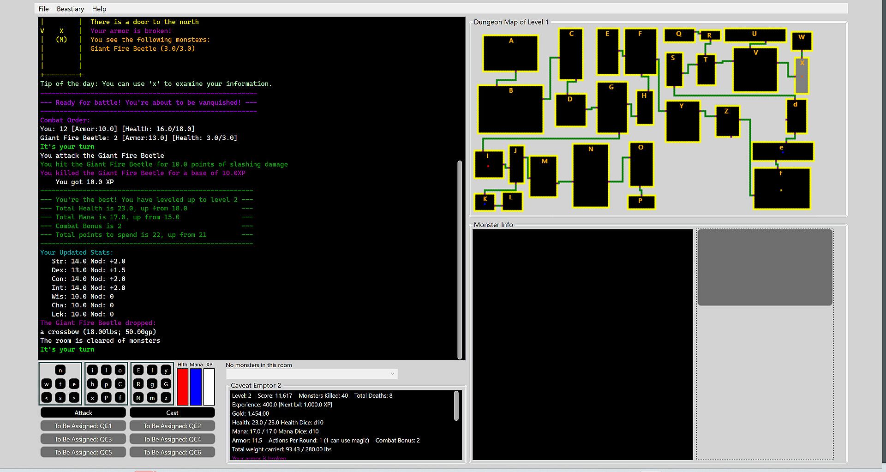Click the red Hlth health bar
Viewport: 886px width, 472px height.
(x=183, y=387)
